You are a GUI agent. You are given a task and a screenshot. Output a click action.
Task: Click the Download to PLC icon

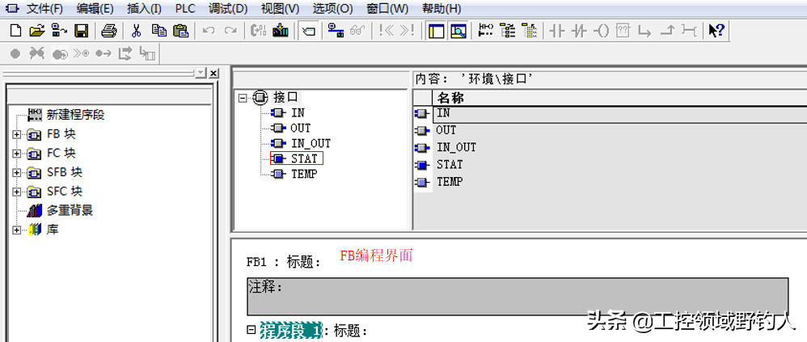281,31
